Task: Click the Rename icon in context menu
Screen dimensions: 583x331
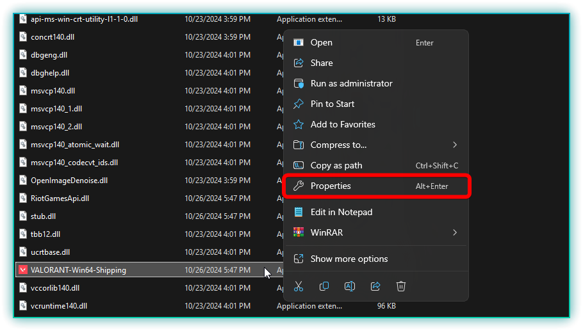Action: [x=350, y=286]
